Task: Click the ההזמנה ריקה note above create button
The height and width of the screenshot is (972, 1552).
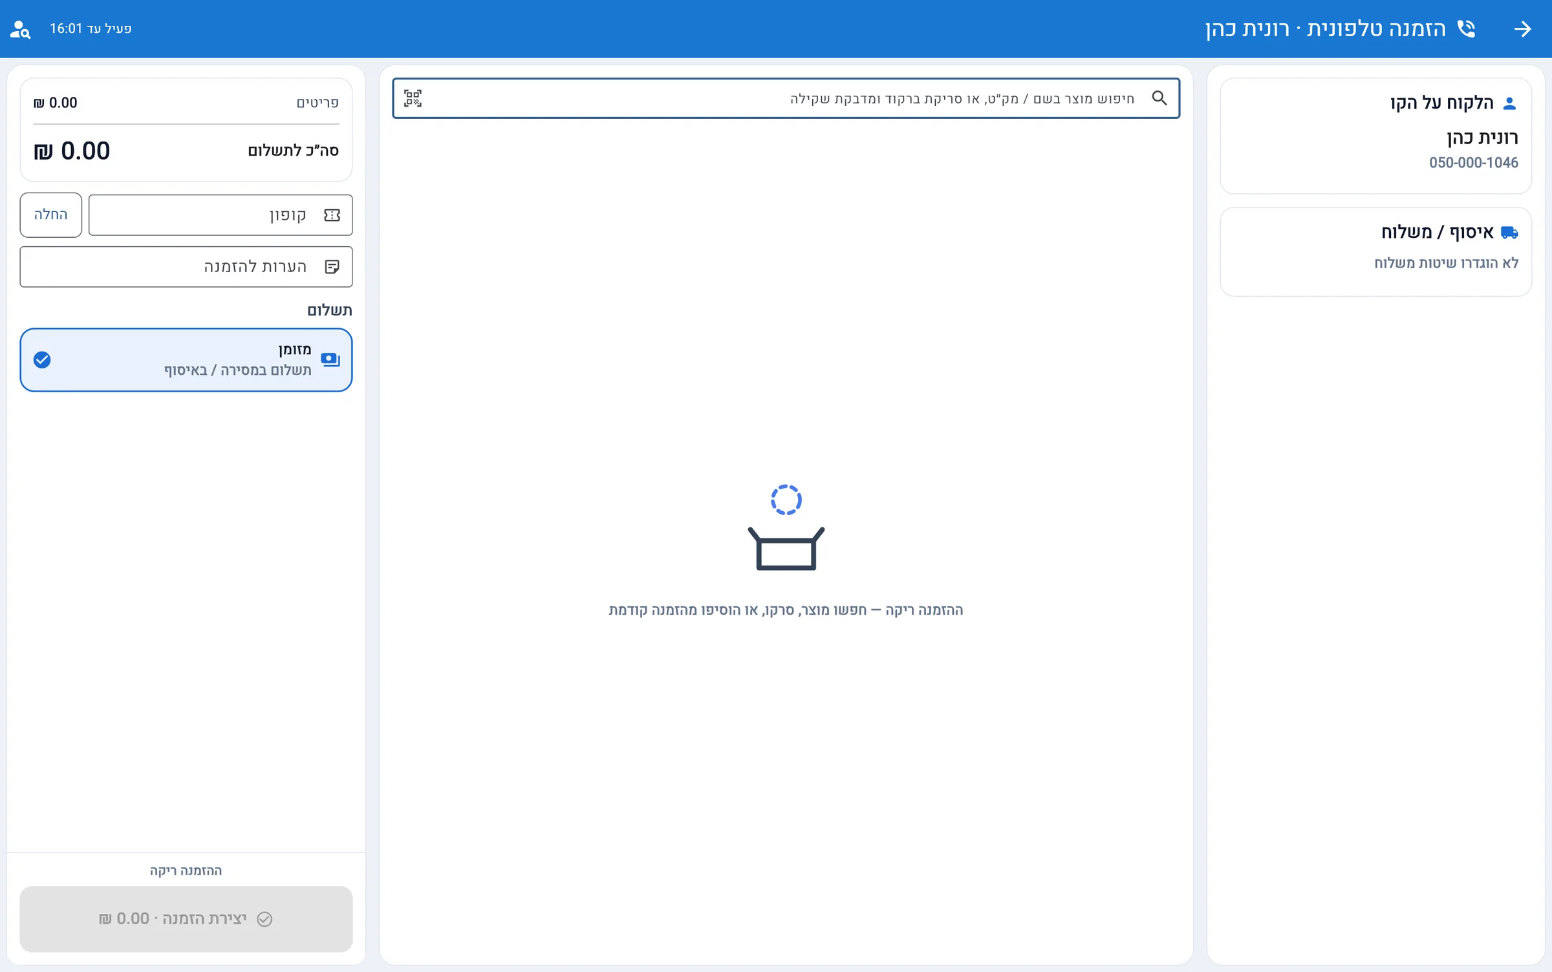Action: pyautogui.click(x=186, y=871)
